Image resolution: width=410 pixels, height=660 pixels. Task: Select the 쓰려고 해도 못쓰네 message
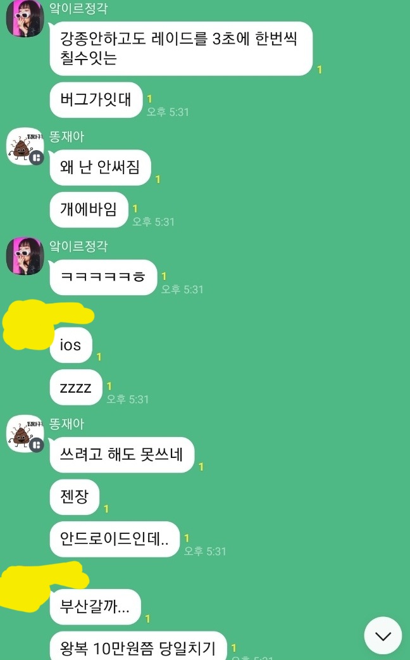[122, 455]
